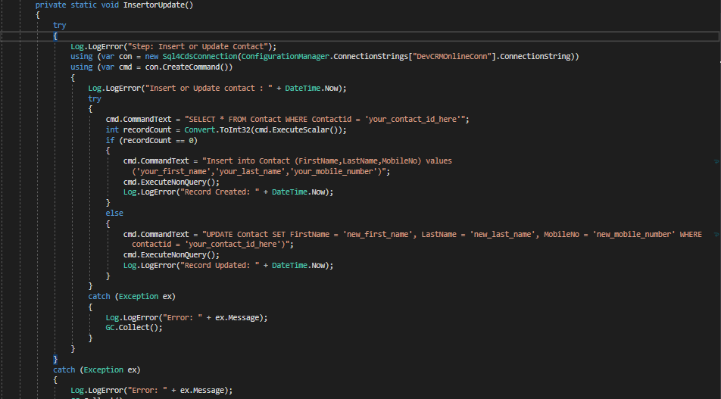Click the else keyword
Viewport: 721px width, 399px height.
tap(114, 214)
